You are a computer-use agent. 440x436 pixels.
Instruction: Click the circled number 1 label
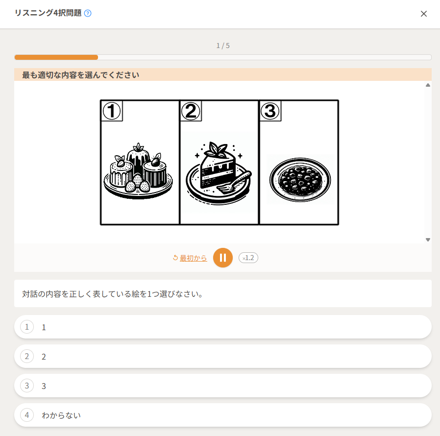coord(112,111)
